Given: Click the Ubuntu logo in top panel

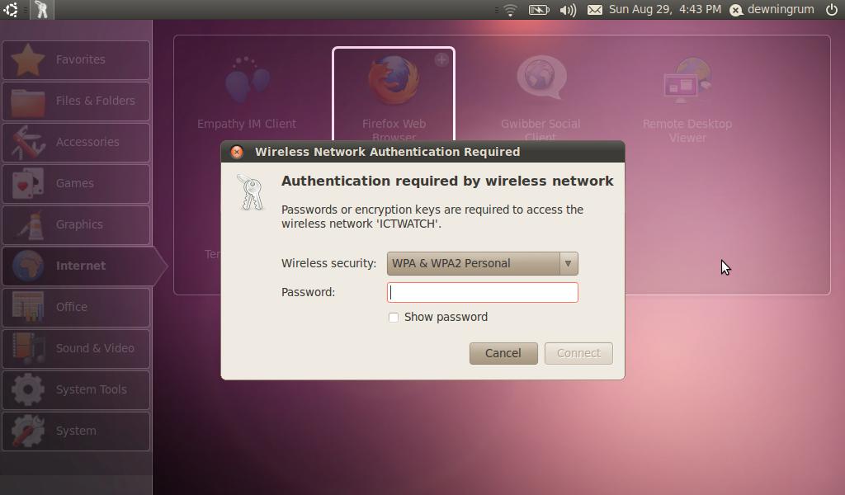Looking at the screenshot, I should (11, 10).
